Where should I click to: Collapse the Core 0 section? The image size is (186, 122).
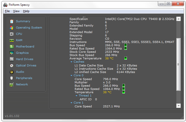click(x=71, y=75)
